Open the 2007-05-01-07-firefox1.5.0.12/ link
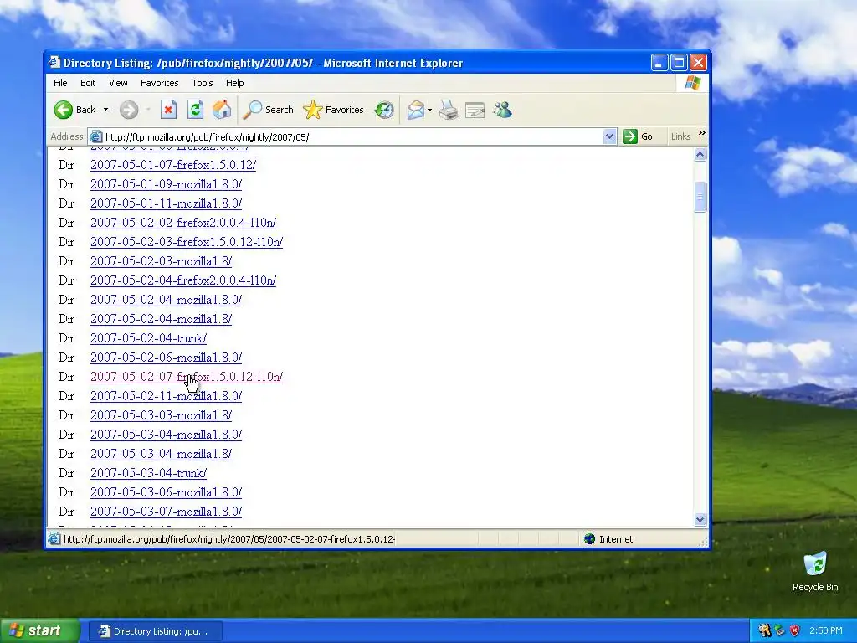This screenshot has height=643, width=857. click(173, 165)
